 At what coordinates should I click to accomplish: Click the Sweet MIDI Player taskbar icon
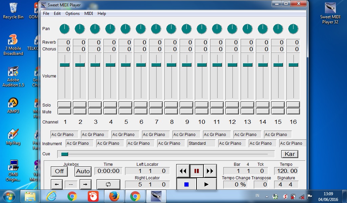click(156, 196)
